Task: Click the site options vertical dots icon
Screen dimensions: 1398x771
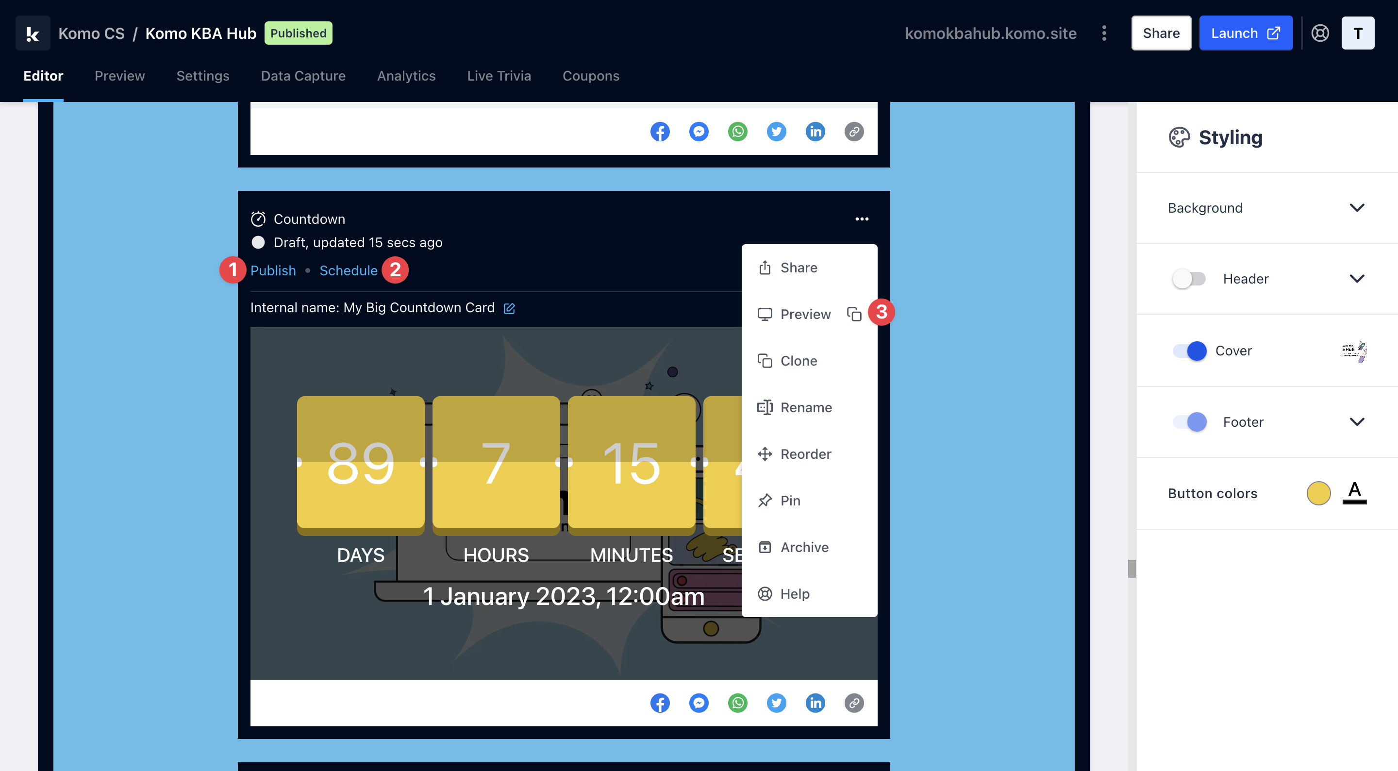Action: click(1104, 33)
